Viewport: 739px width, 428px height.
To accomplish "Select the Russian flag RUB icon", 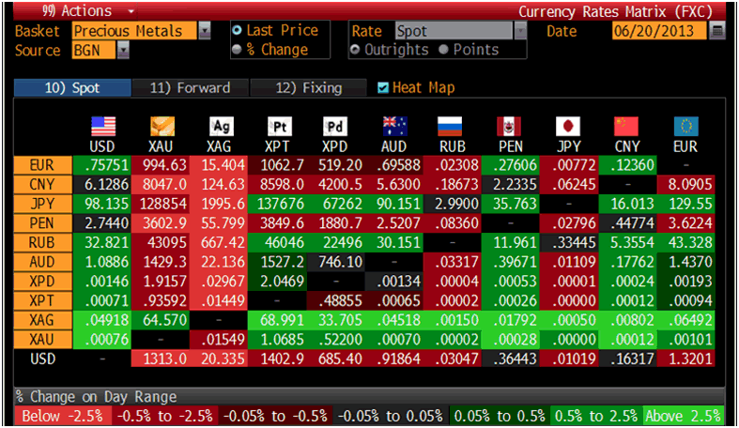I will pyautogui.click(x=452, y=127).
